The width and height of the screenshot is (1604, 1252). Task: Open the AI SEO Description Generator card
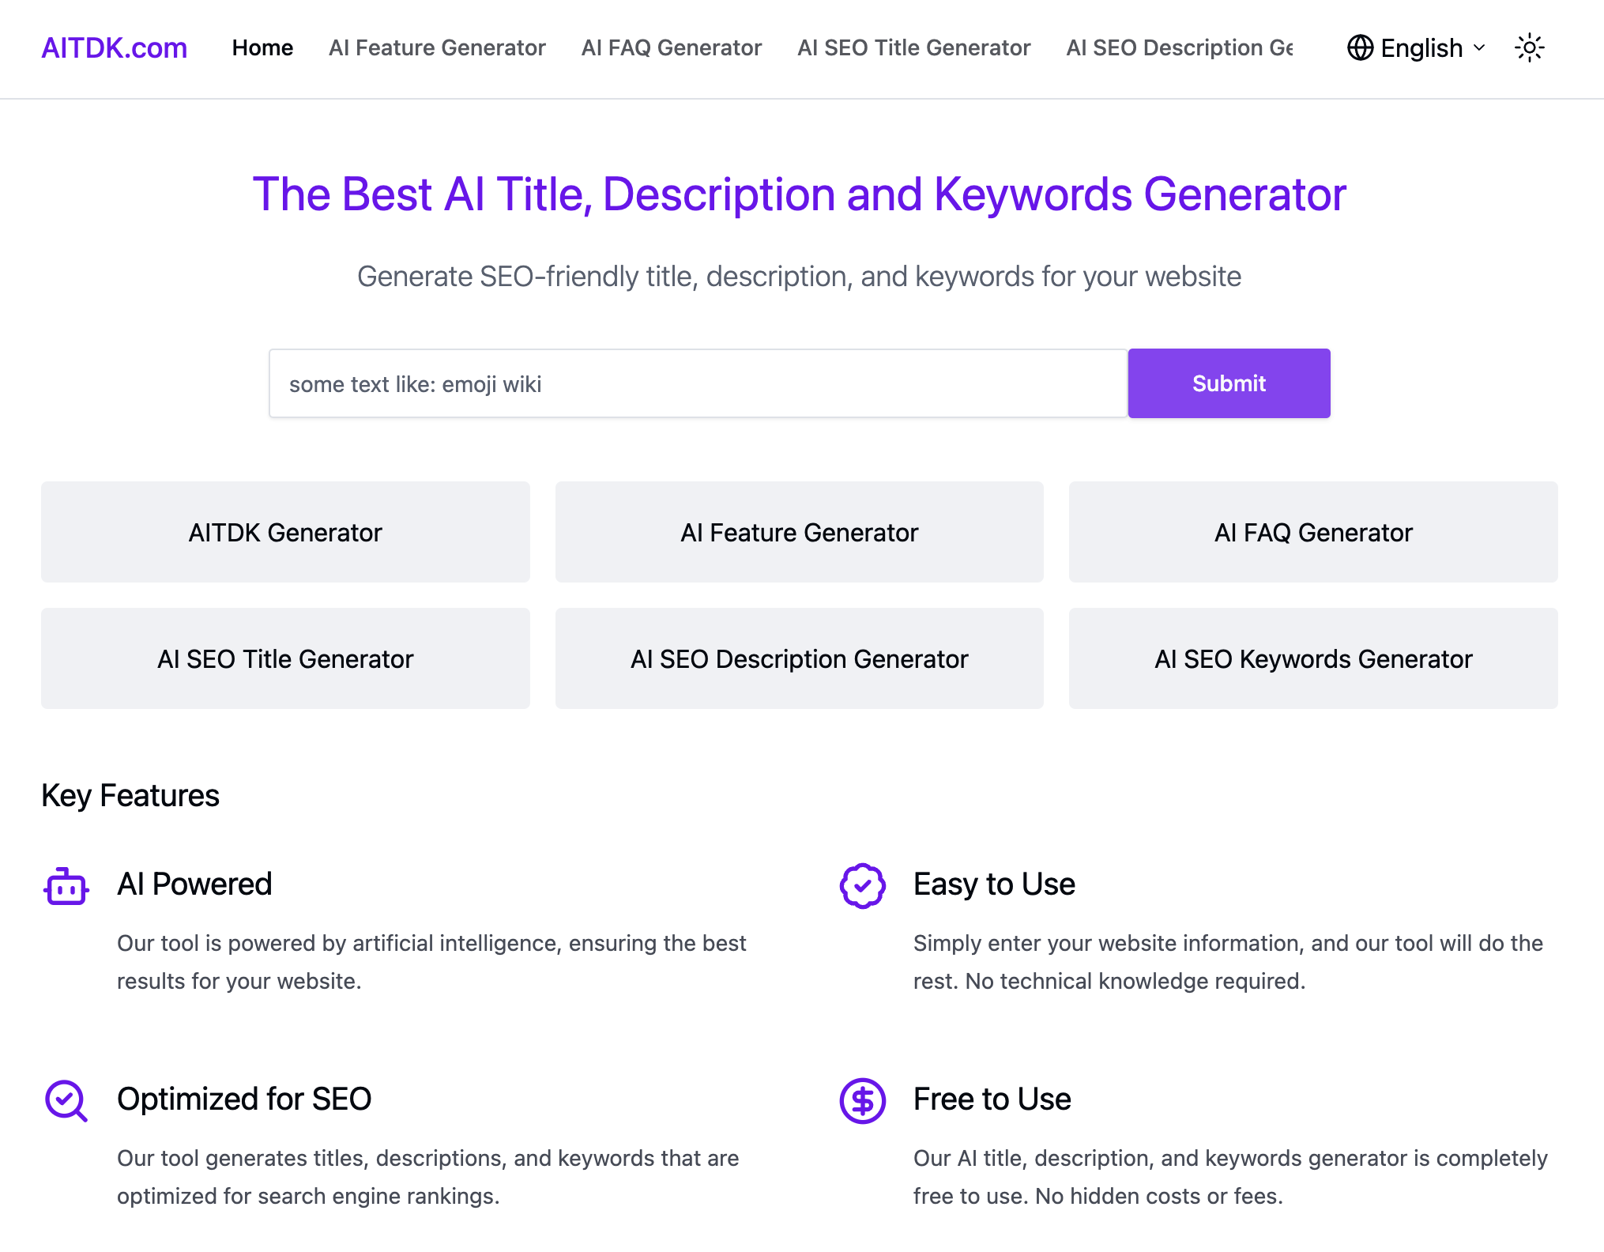(x=799, y=658)
